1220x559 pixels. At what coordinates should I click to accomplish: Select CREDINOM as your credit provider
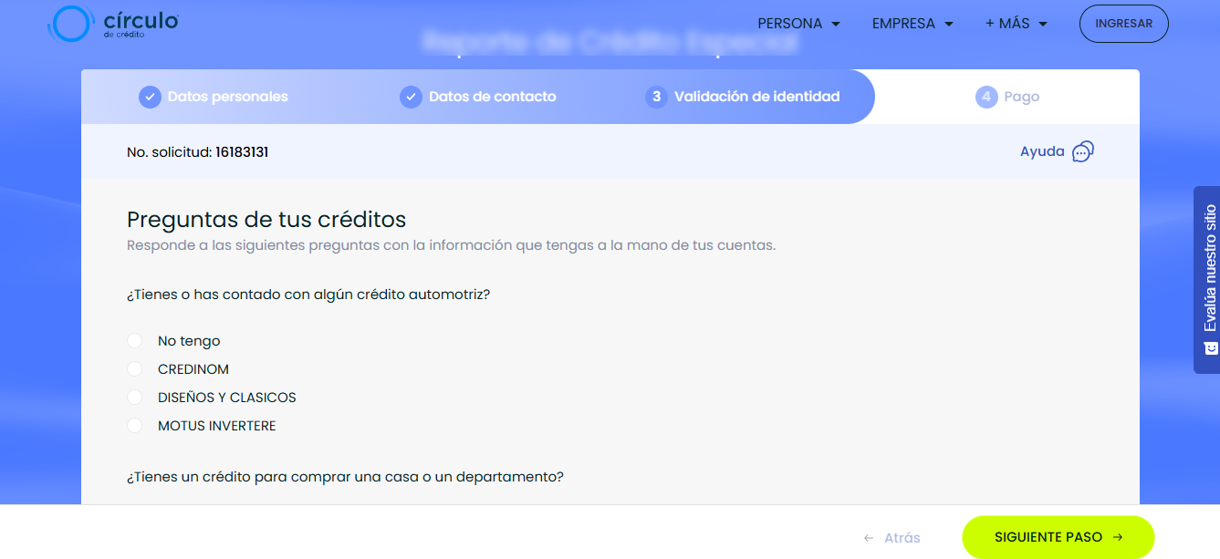coord(134,368)
